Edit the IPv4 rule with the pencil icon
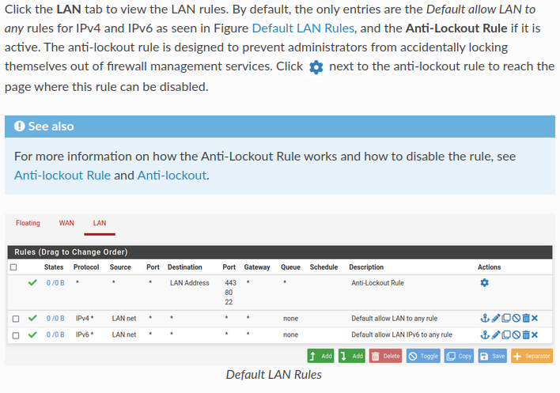 tap(495, 319)
